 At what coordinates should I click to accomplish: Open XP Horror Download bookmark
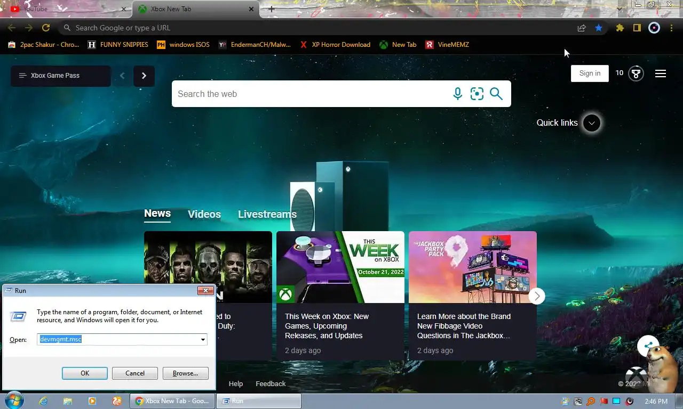335,45
